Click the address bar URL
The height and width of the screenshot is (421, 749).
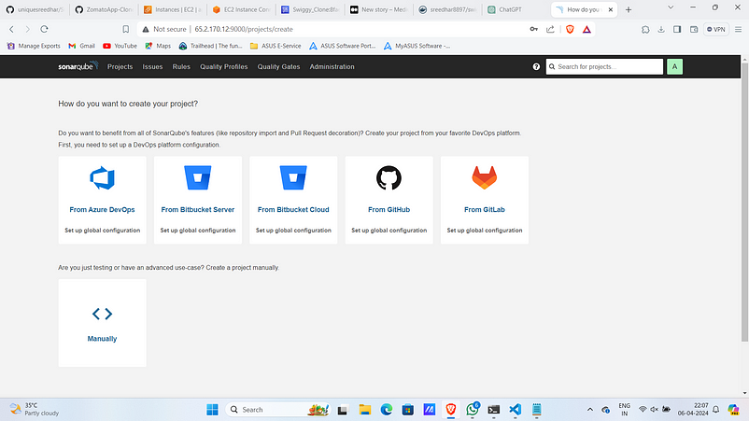point(244,29)
